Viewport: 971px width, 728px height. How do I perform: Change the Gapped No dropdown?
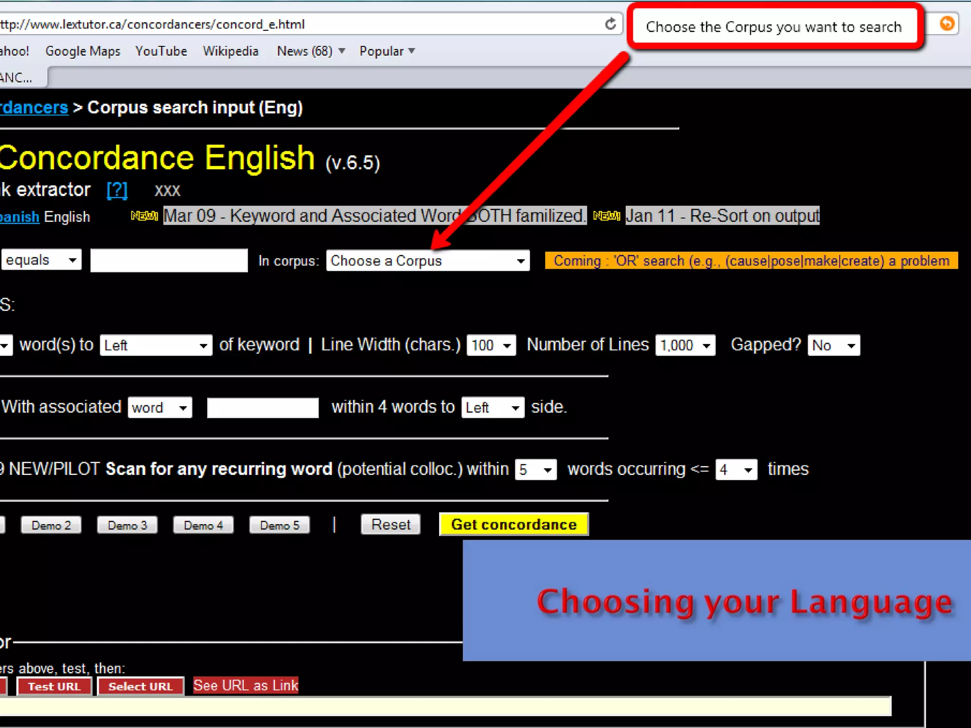834,345
